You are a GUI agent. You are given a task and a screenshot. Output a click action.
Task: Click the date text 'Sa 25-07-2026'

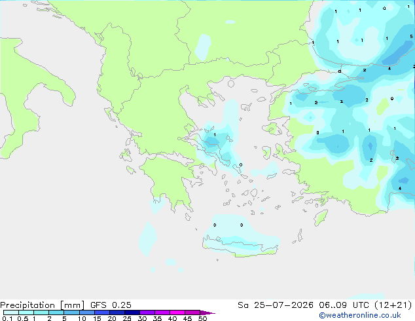tap(276, 305)
